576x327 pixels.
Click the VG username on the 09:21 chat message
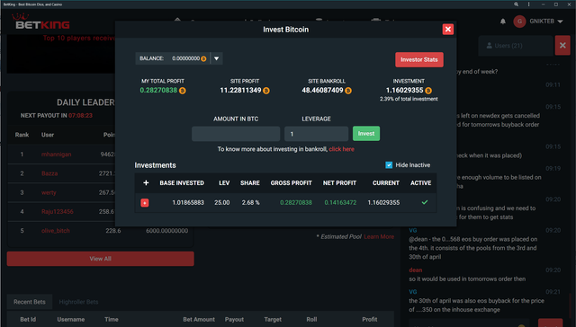coord(413,292)
